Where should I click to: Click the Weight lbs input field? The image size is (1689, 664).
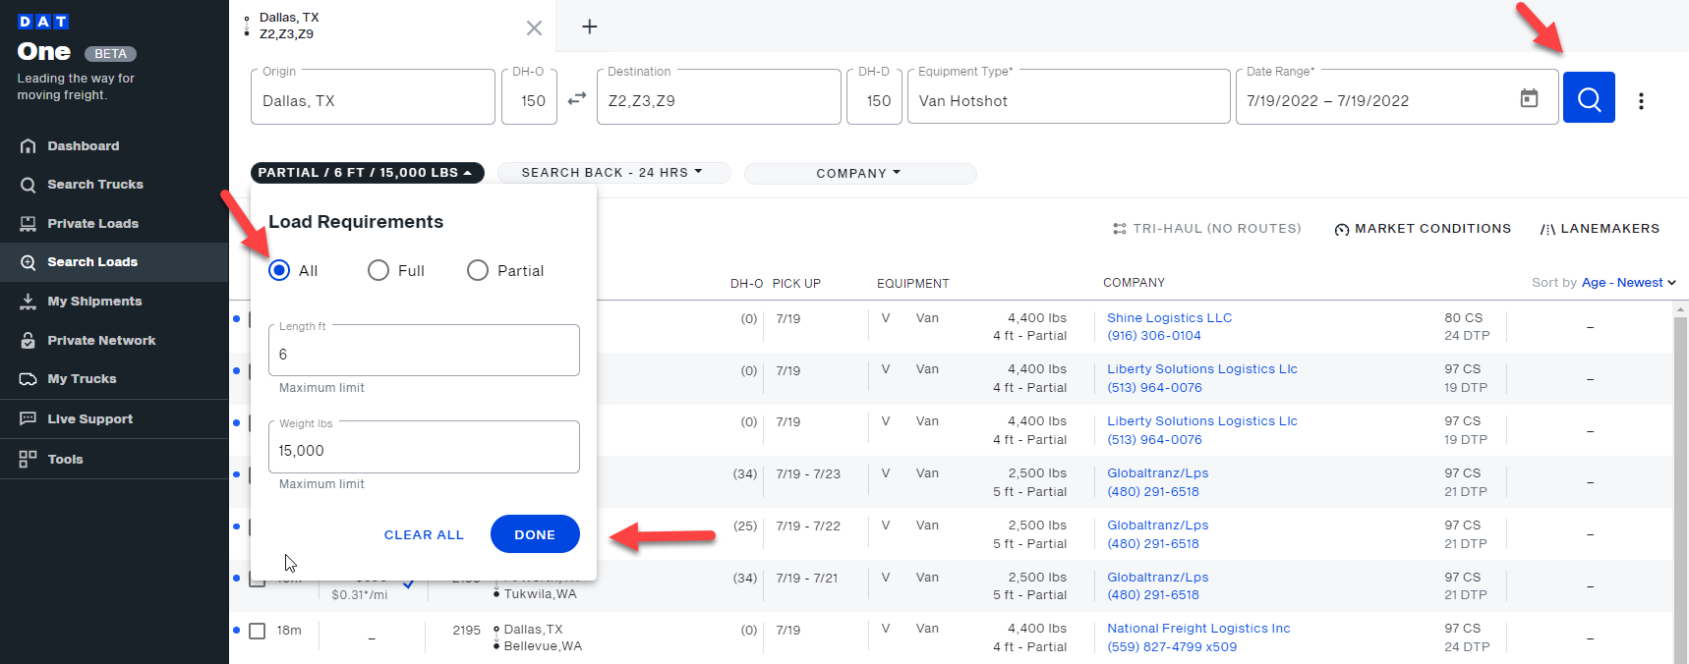[x=424, y=448]
